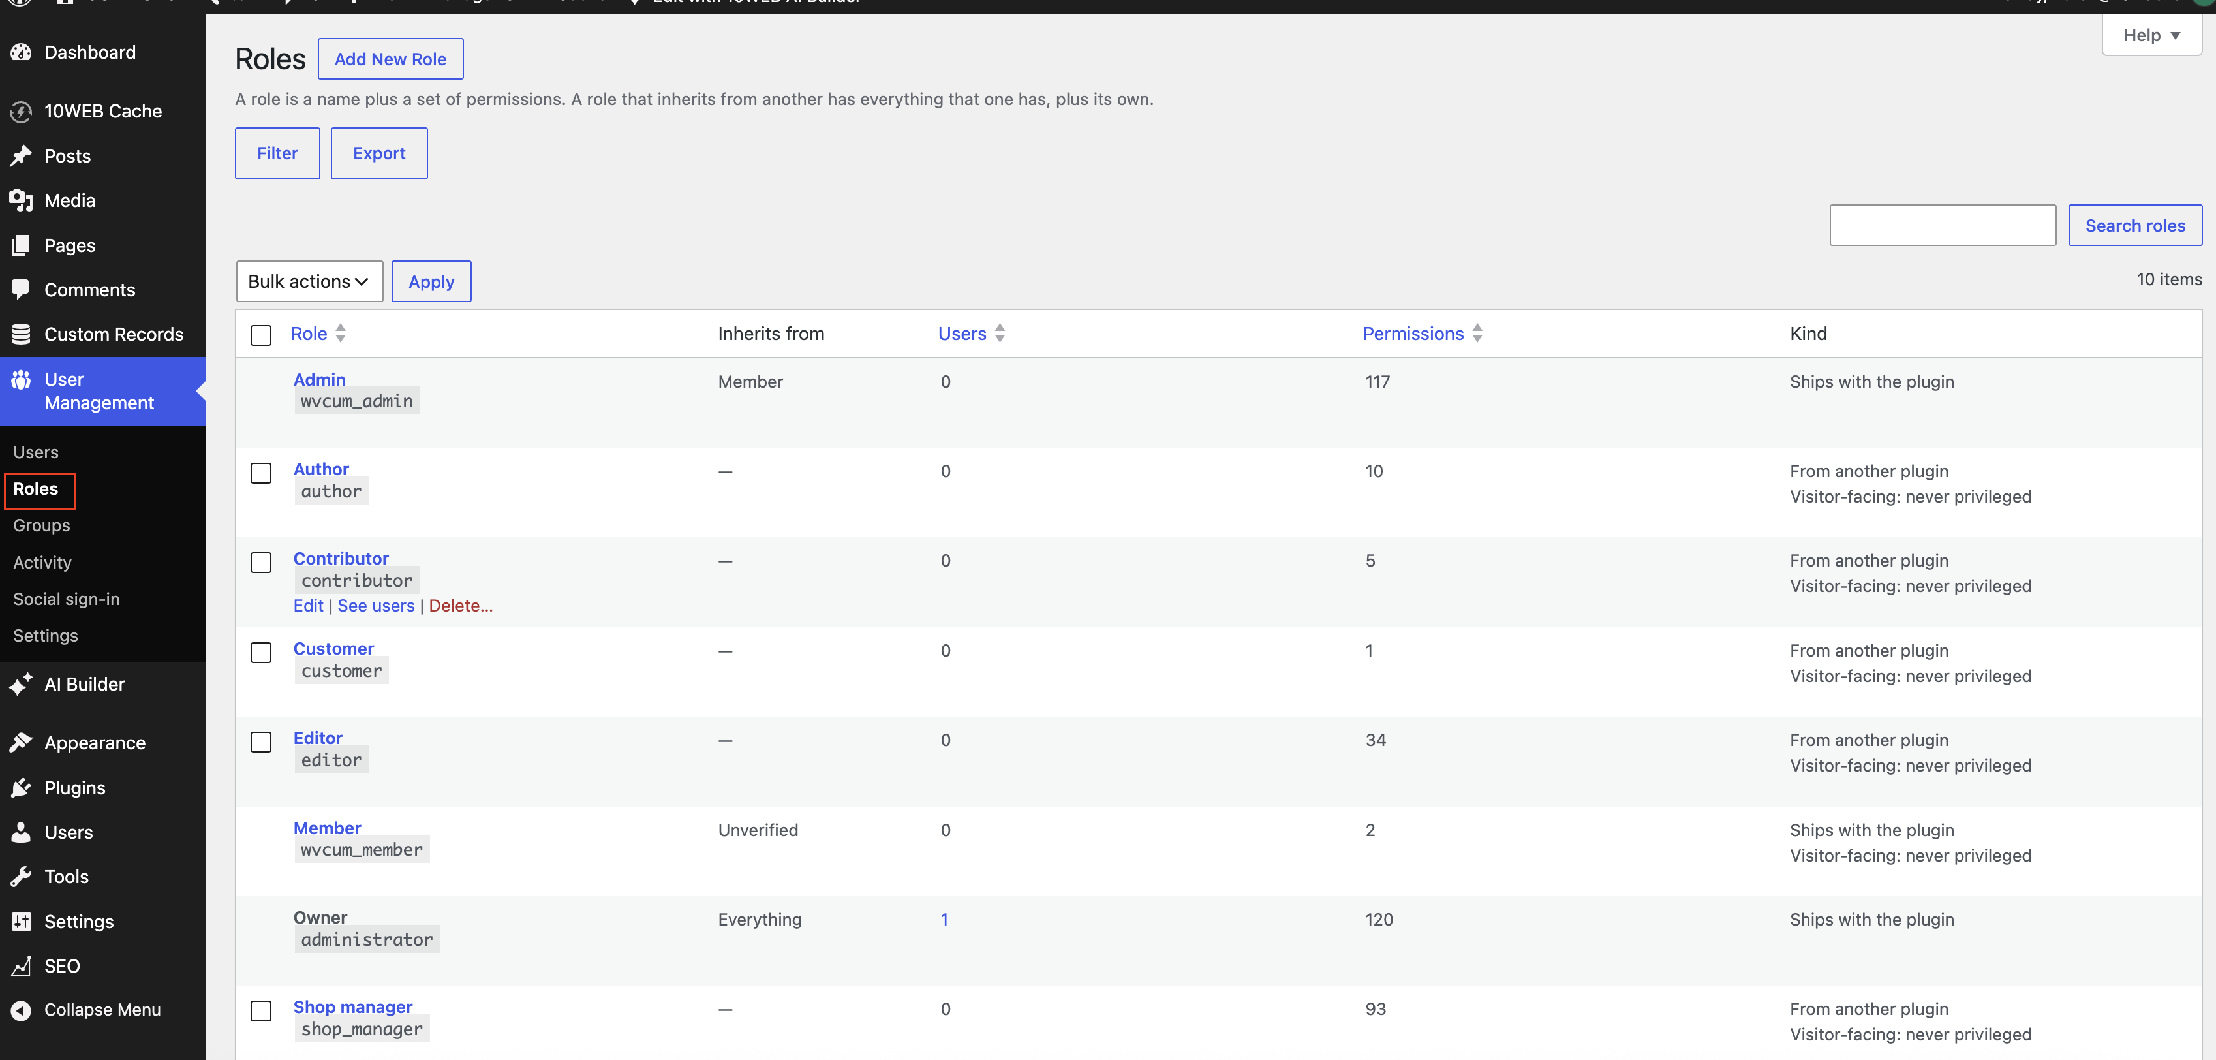Click the Posts pushpin icon
This screenshot has width=2216, height=1060.
tap(21, 156)
